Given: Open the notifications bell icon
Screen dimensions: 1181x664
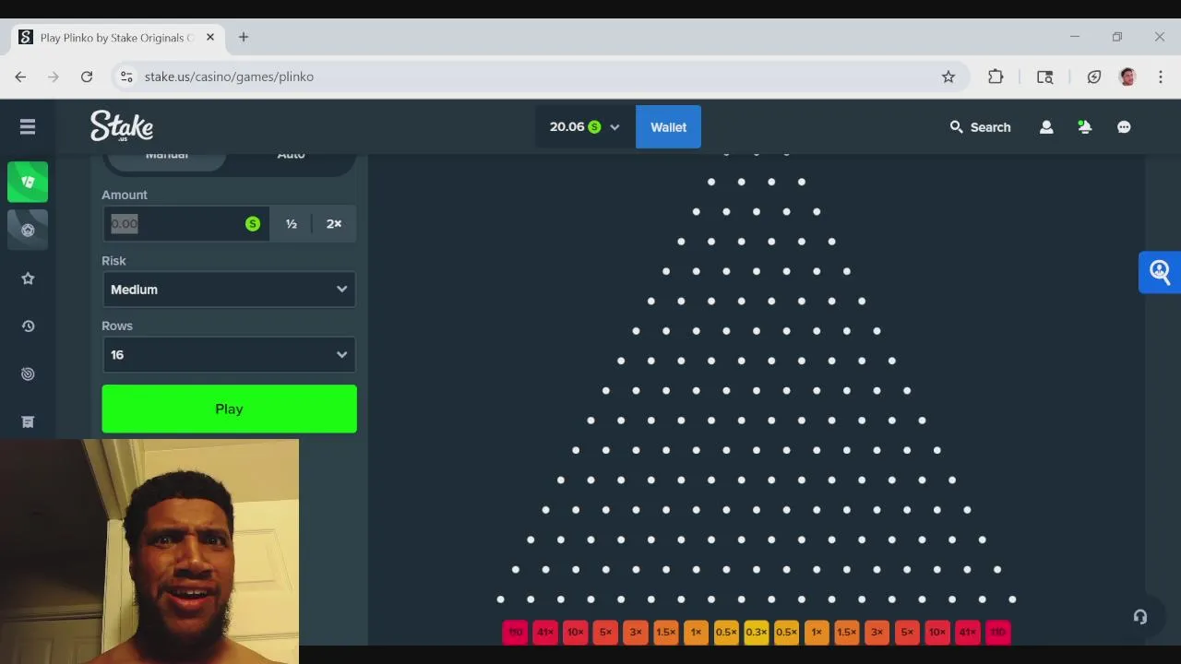Looking at the screenshot, I should click(1085, 127).
